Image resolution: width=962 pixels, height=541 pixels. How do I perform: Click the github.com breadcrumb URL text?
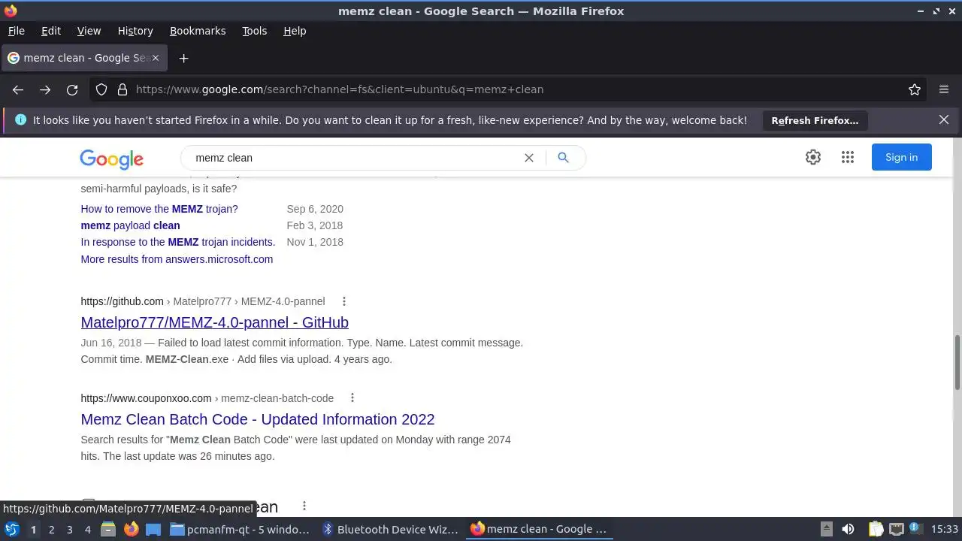point(203,301)
